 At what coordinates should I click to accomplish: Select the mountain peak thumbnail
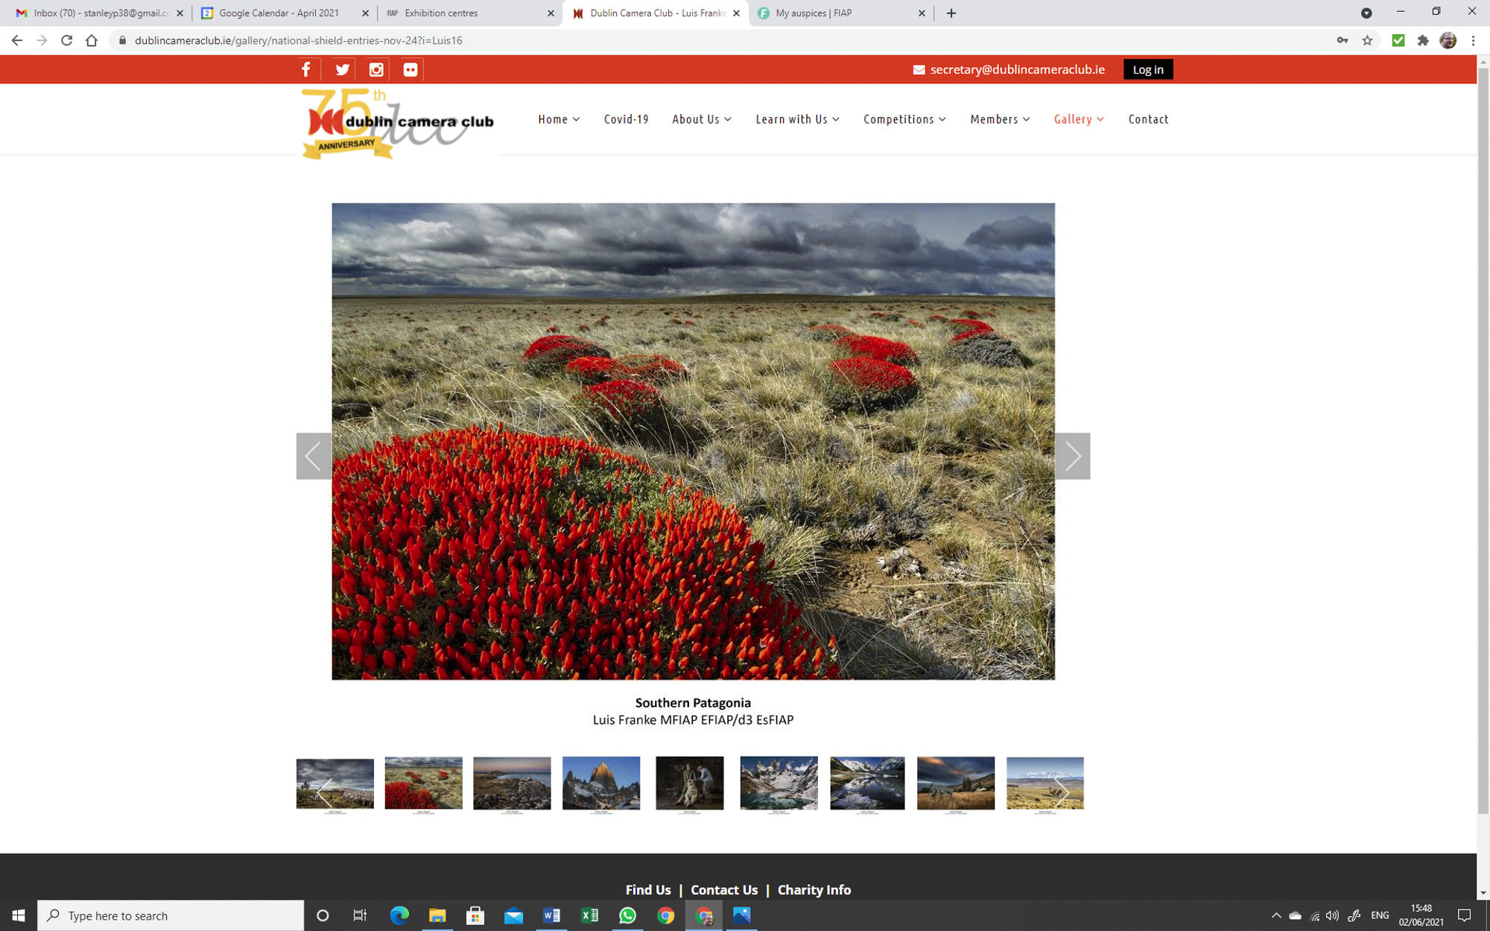pos(600,783)
